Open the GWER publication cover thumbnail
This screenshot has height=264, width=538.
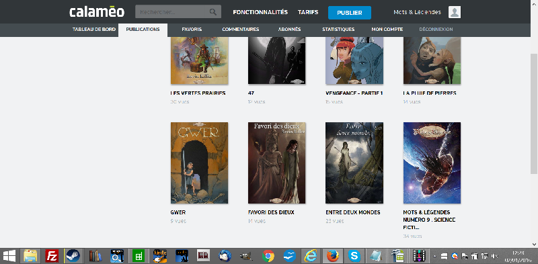point(199,163)
